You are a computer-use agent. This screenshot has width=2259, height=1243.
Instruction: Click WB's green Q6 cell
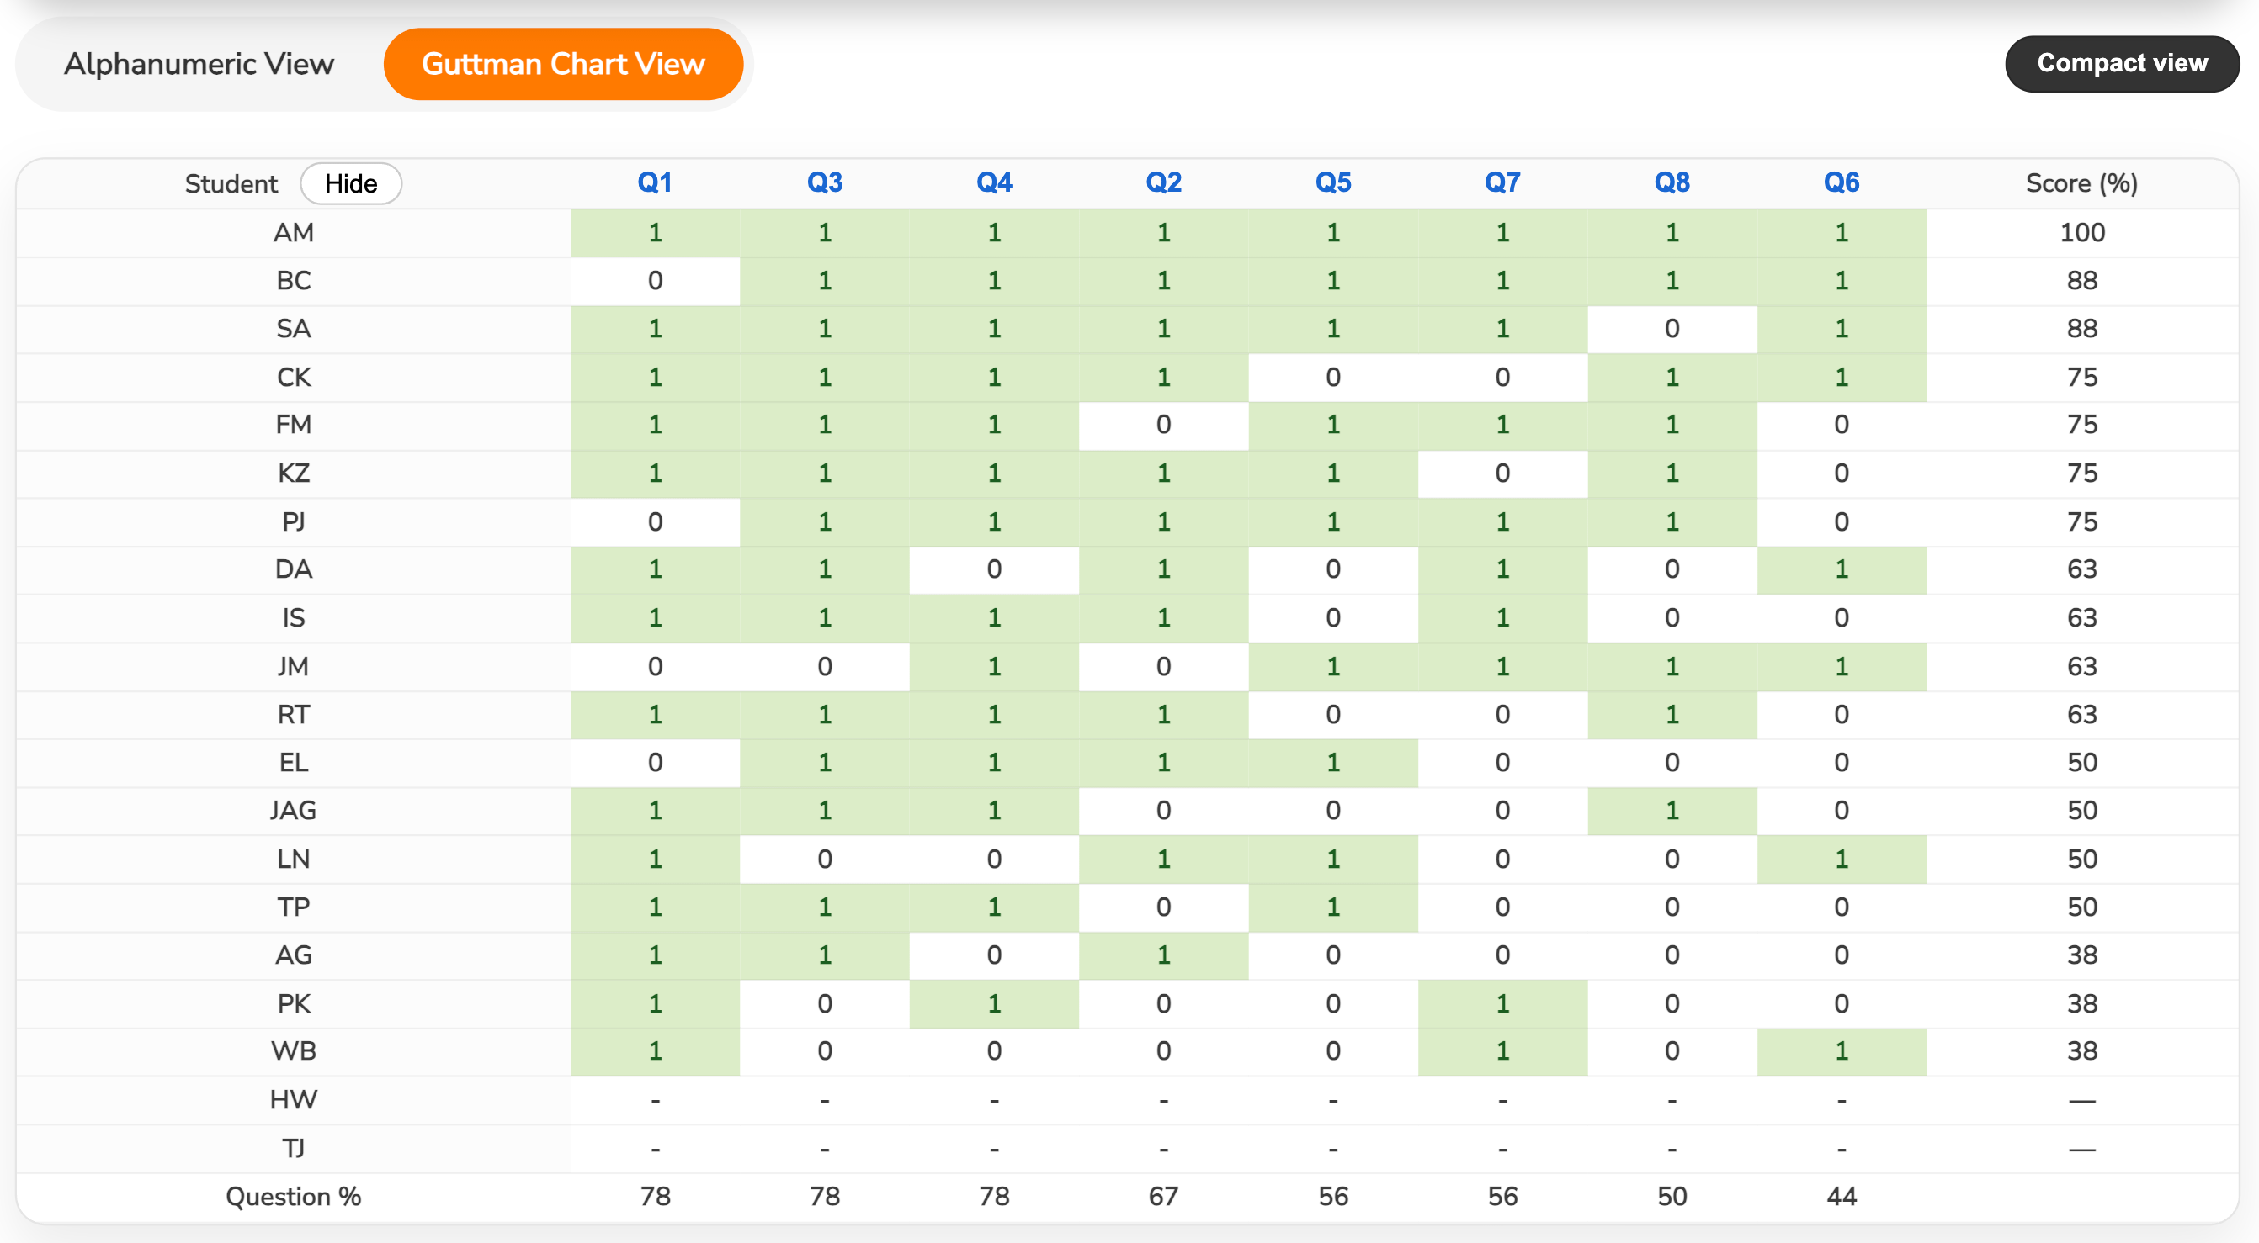pyautogui.click(x=1841, y=1050)
